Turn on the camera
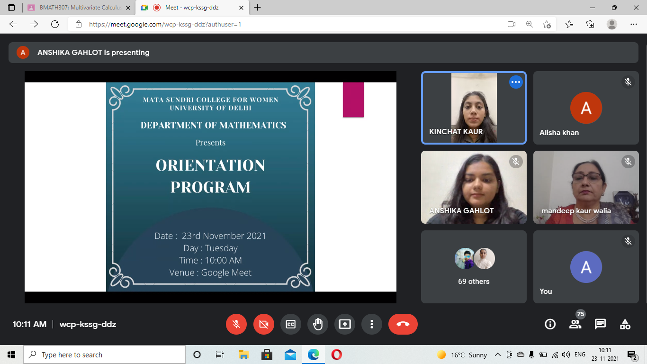647x364 pixels. pyautogui.click(x=264, y=324)
